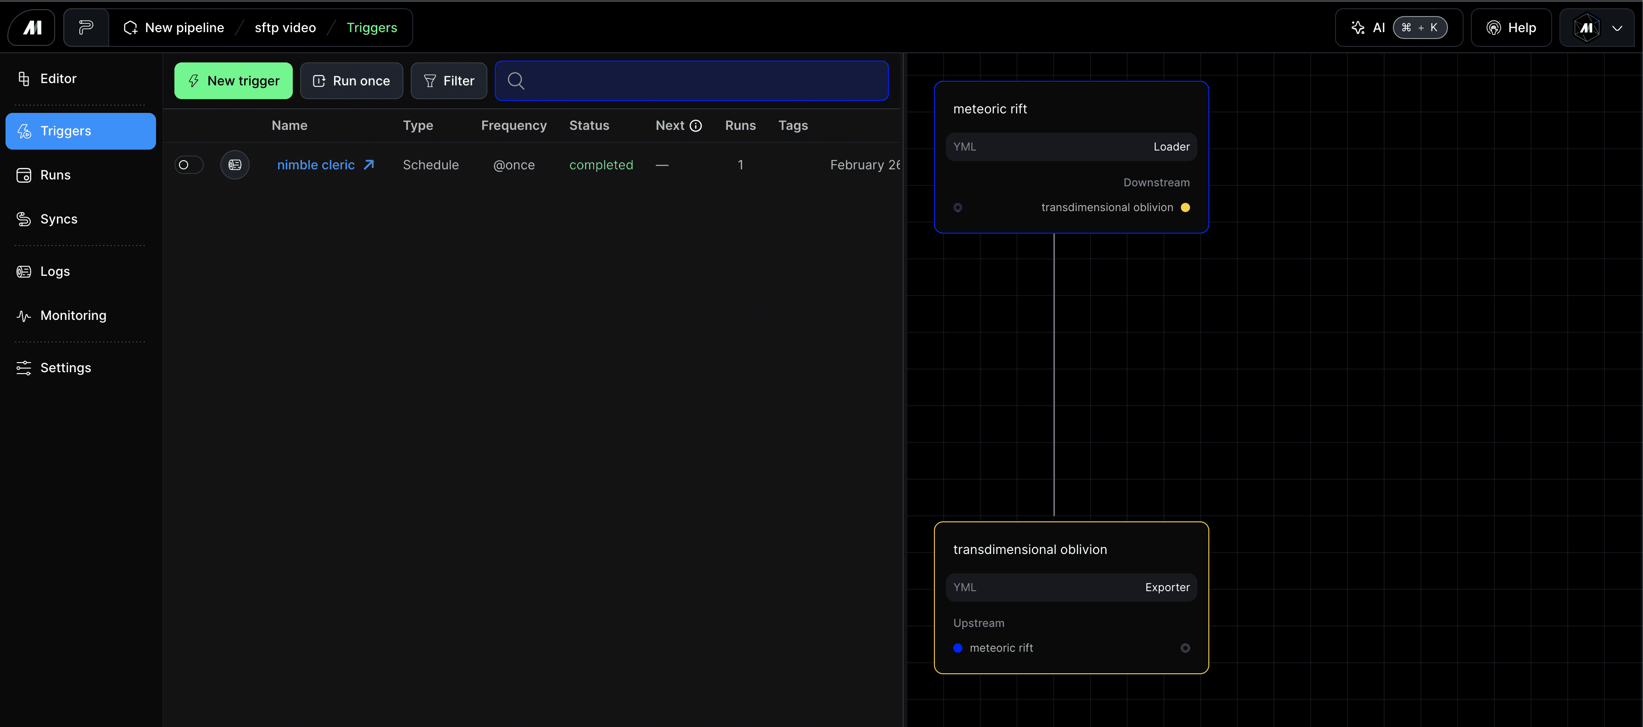Click the yellow downstream port dot

(x=1185, y=207)
